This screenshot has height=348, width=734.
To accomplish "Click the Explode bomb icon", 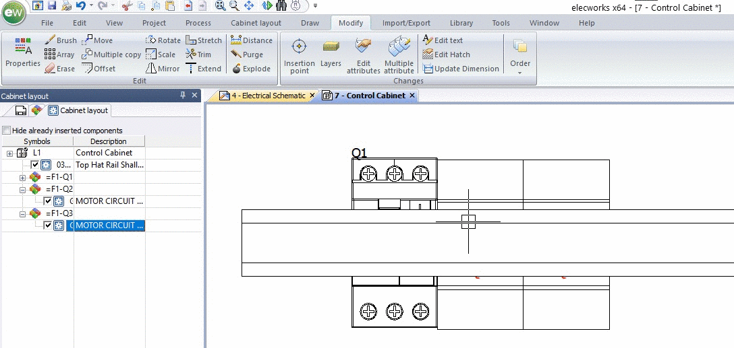I will [236, 69].
